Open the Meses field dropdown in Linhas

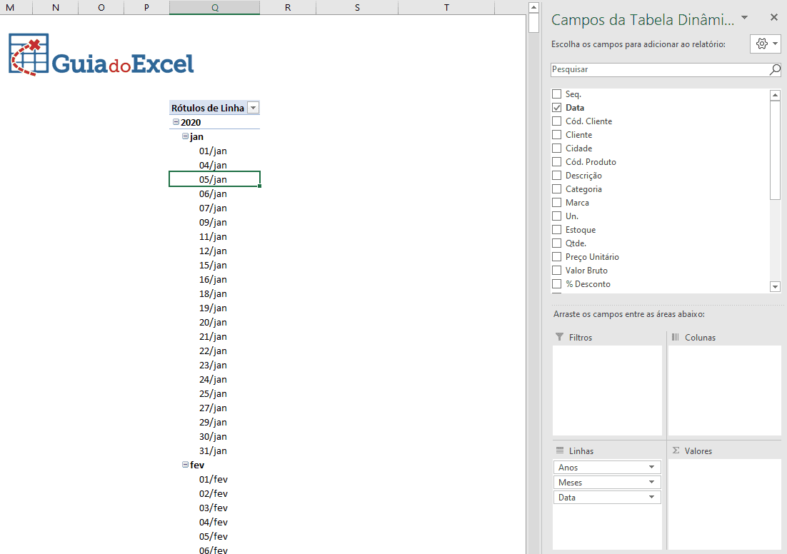pyautogui.click(x=651, y=483)
